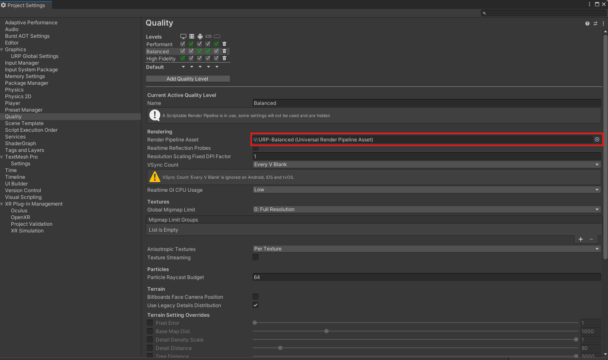Click the object picker for Render Pipeline Asset

(597, 139)
